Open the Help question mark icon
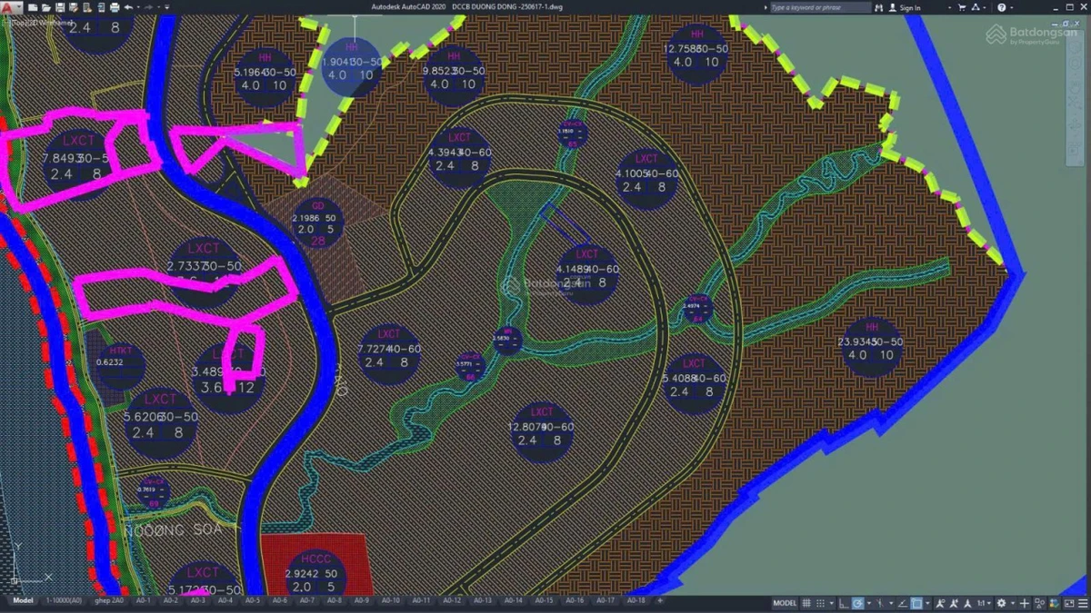The width and height of the screenshot is (1091, 613). click(x=1001, y=7)
